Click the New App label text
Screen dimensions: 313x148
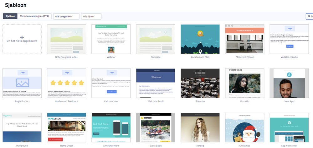point(289,101)
